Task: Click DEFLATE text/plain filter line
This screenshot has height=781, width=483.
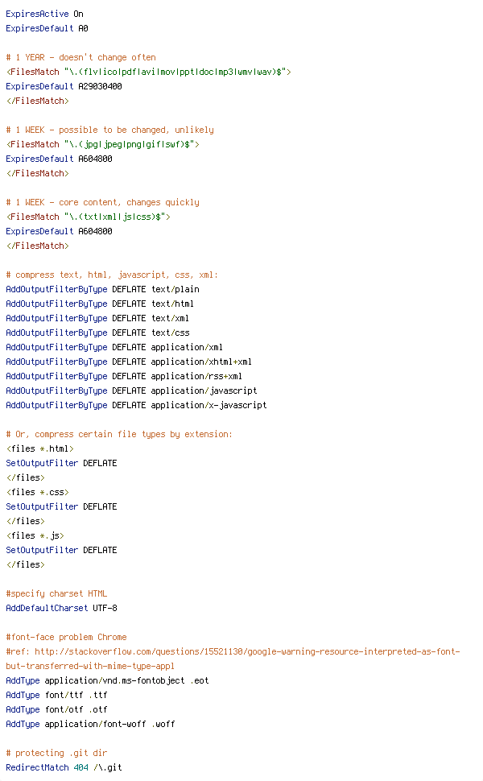Action: [x=102, y=289]
